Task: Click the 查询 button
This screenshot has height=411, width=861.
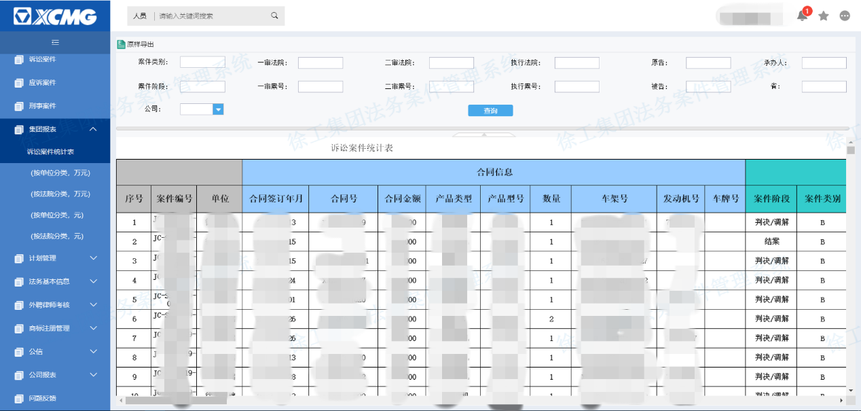Action: 490,111
